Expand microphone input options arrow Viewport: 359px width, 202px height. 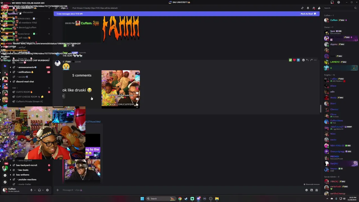click(x=35, y=190)
